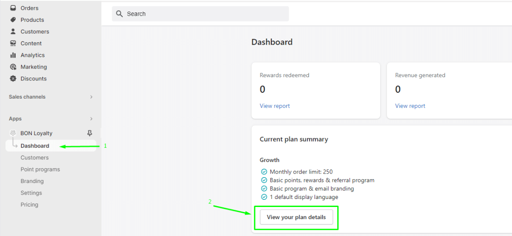Focus the Search input field

200,14
